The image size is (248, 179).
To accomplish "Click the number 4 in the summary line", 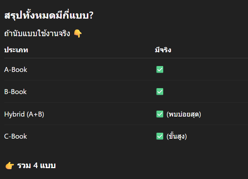I will point(36,165).
